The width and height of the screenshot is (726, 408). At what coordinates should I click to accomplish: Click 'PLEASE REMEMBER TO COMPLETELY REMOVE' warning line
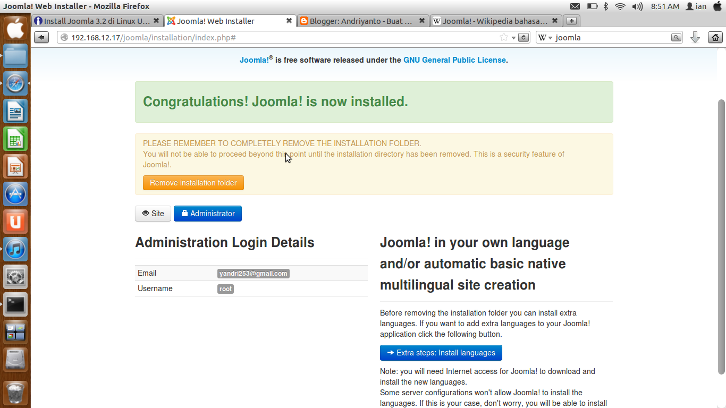[x=282, y=143]
